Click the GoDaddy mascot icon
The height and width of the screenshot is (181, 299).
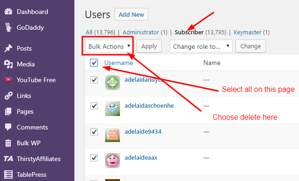point(8,27)
